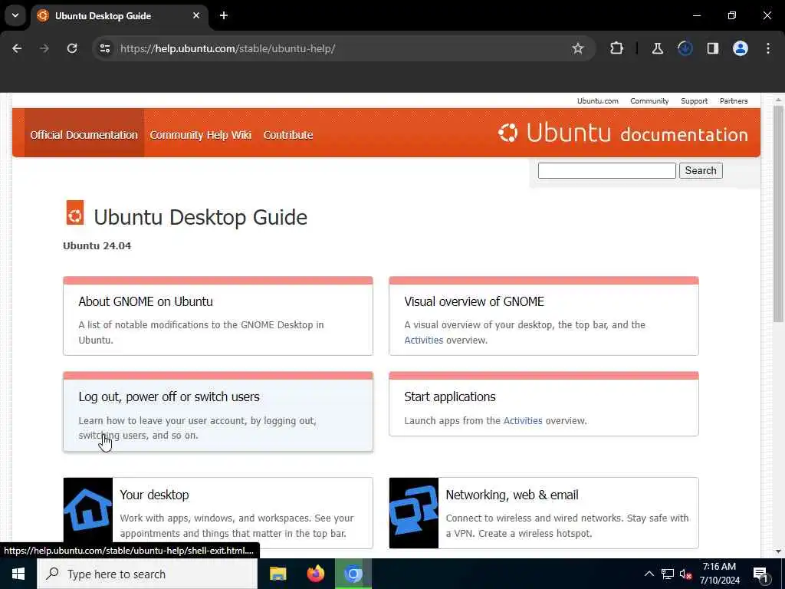Click the Chrome taskbar icon
The height and width of the screenshot is (589, 785).
pos(353,574)
